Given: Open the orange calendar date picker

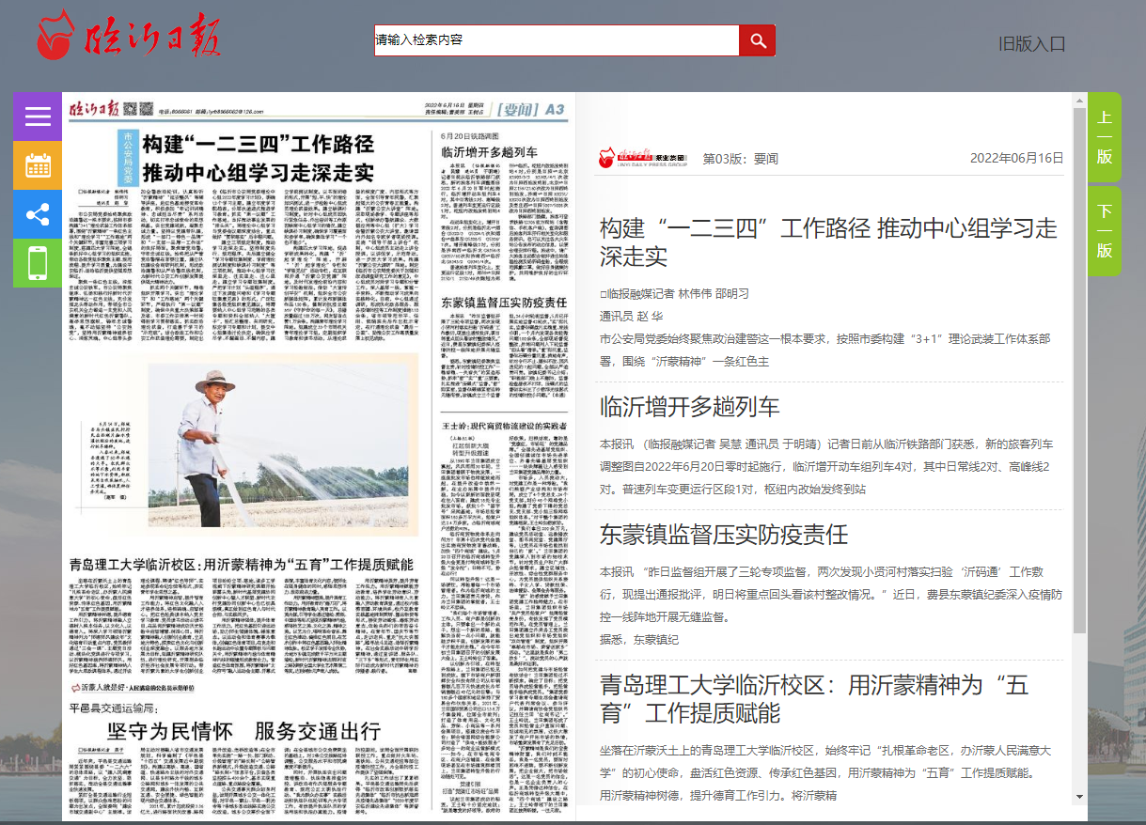Looking at the screenshot, I should (x=38, y=165).
